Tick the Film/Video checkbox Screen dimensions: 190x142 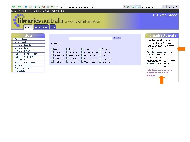pyautogui.click(x=100, y=52)
